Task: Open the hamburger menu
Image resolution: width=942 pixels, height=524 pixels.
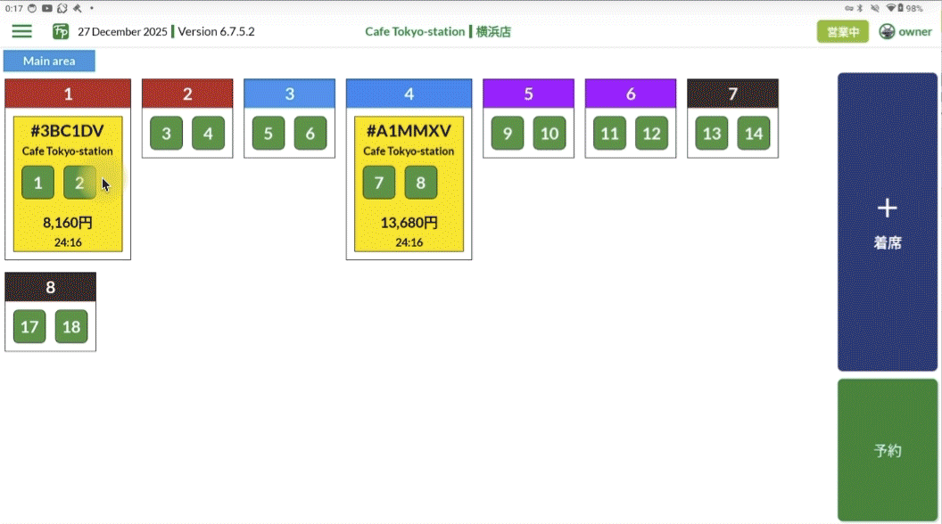Action: pyautogui.click(x=22, y=31)
